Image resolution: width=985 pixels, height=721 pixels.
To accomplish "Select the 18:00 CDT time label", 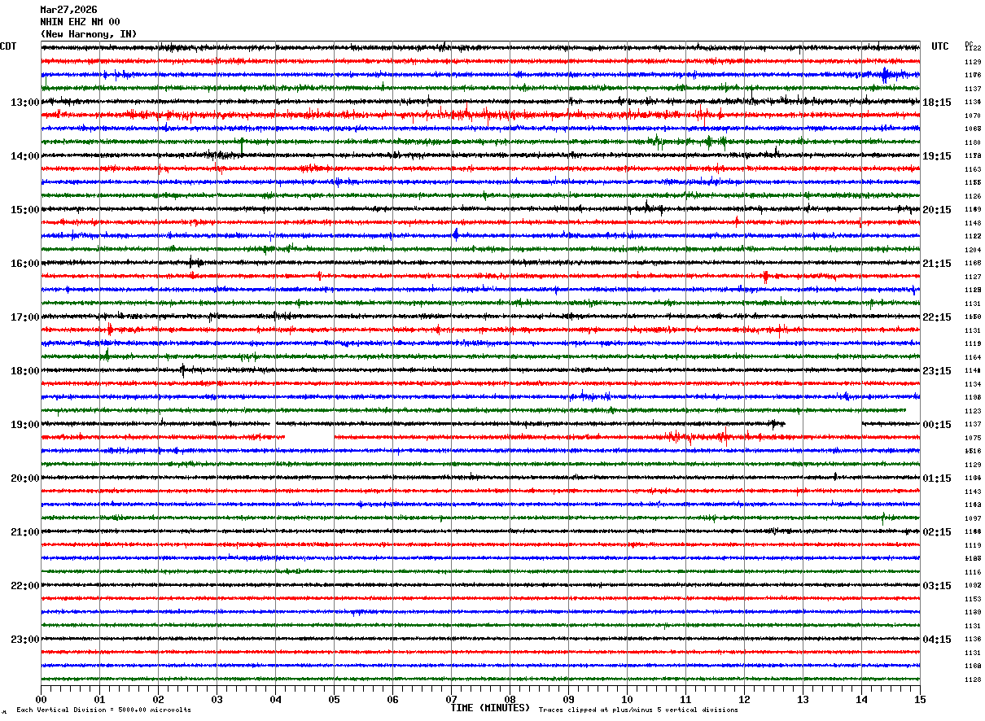I will coord(24,371).
